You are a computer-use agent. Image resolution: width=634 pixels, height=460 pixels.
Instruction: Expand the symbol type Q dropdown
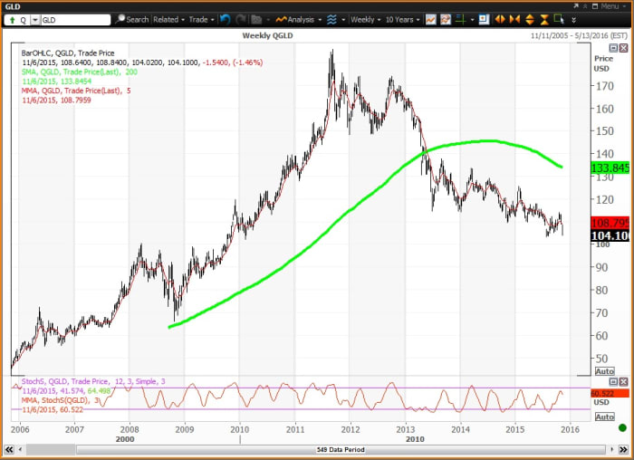click(14, 19)
